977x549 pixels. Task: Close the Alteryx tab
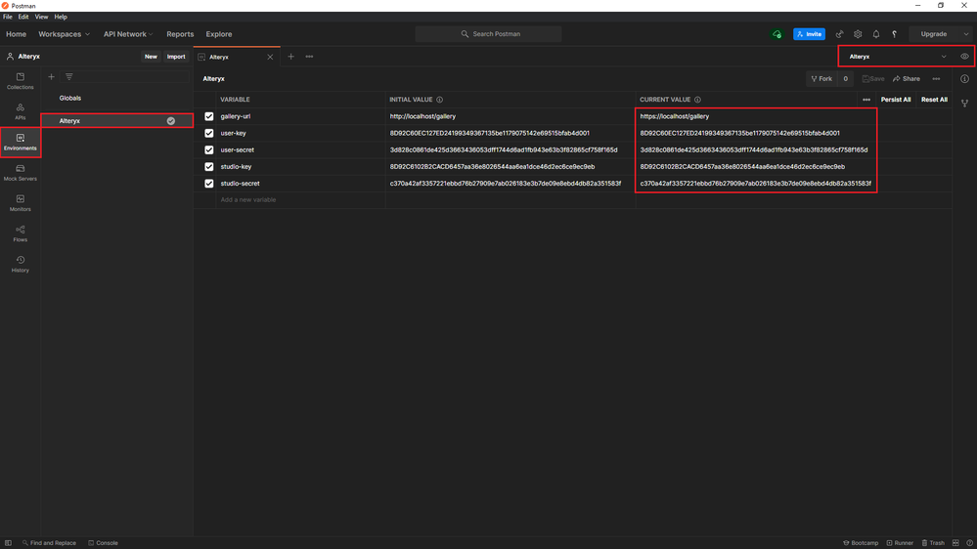(270, 57)
